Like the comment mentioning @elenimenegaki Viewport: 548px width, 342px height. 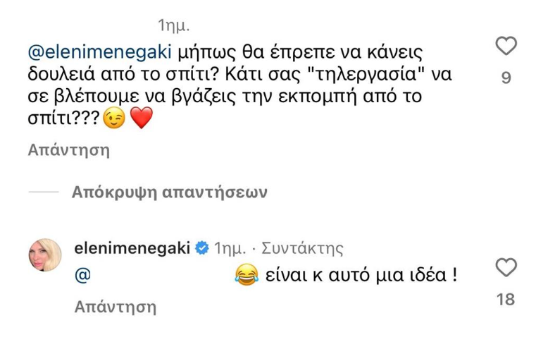(x=506, y=47)
